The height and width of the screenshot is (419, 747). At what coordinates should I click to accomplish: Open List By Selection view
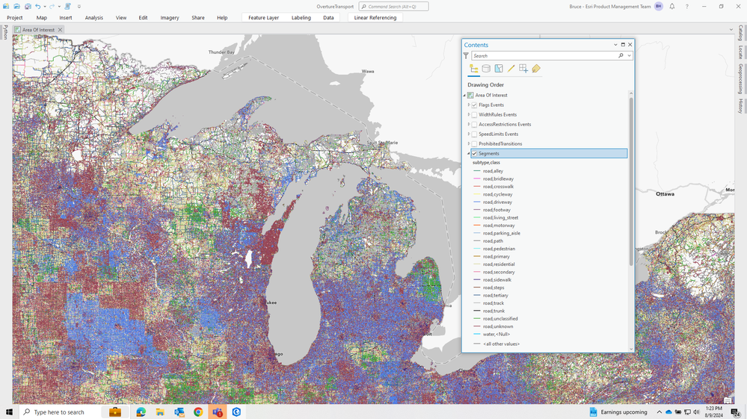[499, 69]
